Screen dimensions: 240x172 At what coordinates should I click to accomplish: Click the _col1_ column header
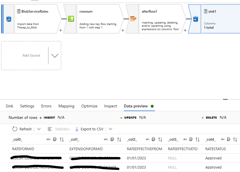point(74,139)
